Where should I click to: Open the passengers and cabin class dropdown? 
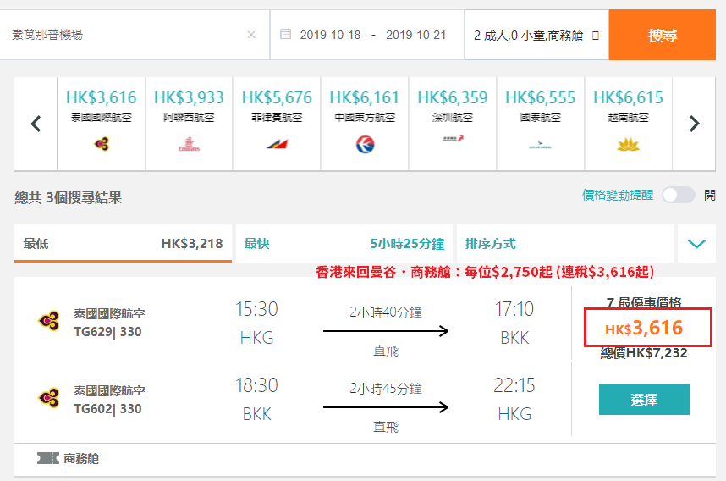(x=536, y=36)
